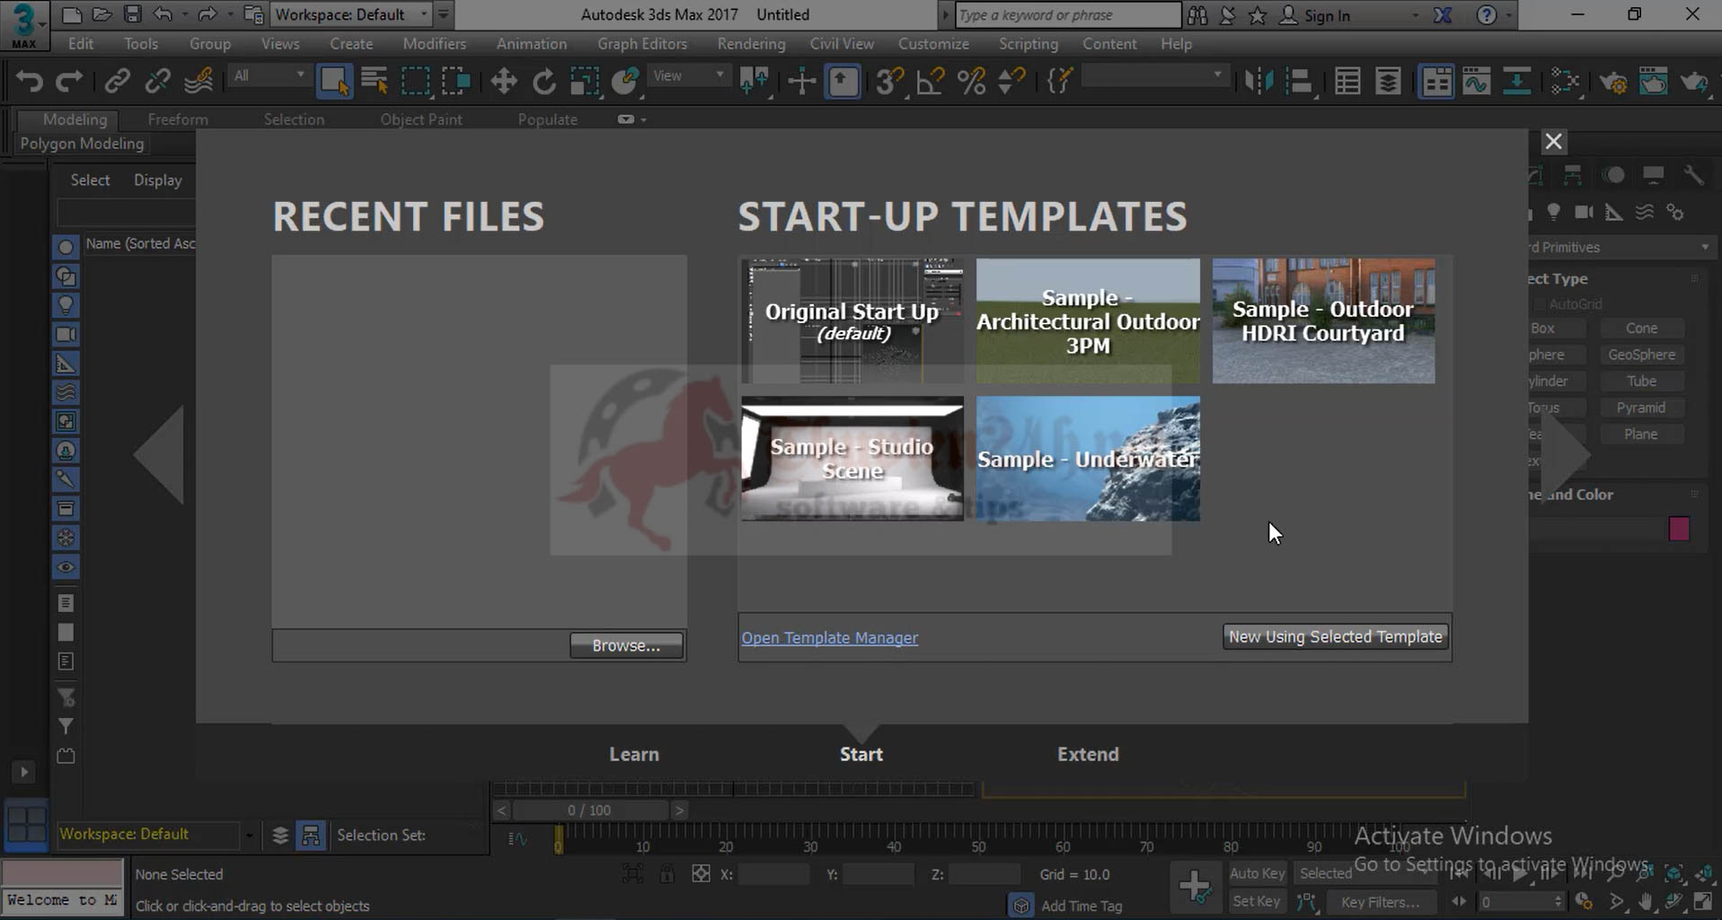
Task: Click the Select and Link icon
Action: tap(117, 82)
